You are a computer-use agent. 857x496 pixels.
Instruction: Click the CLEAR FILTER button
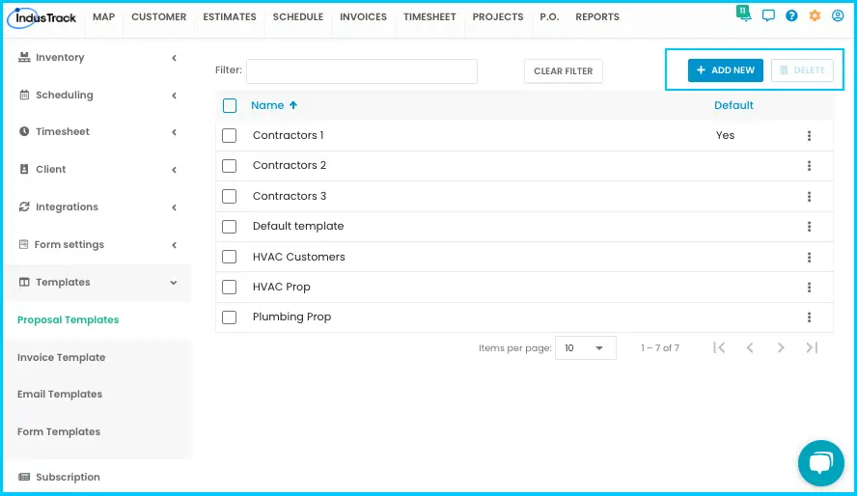click(564, 71)
